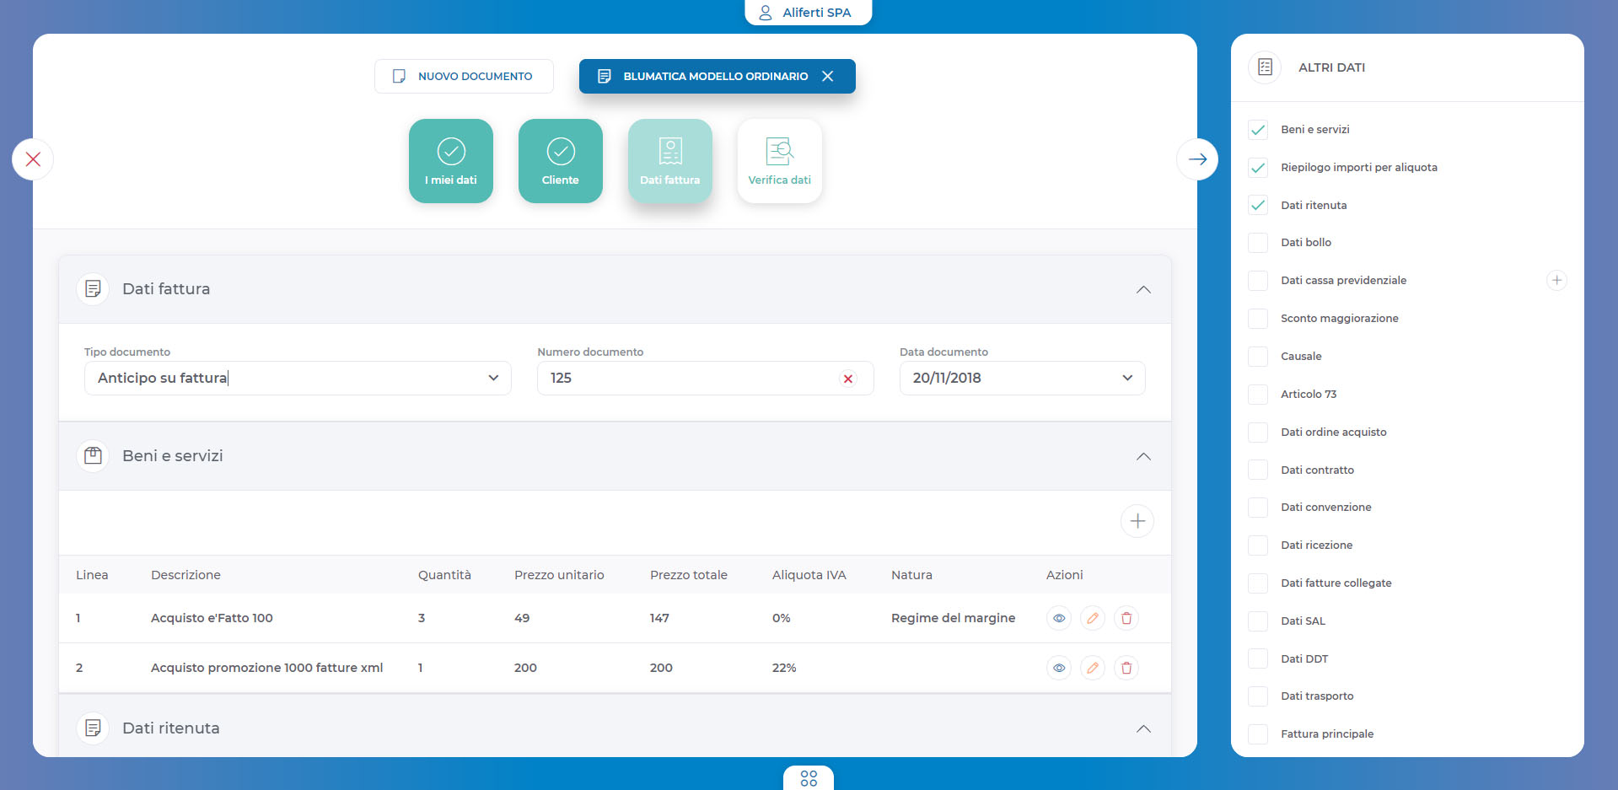Click the next arrow icon

(x=1197, y=159)
